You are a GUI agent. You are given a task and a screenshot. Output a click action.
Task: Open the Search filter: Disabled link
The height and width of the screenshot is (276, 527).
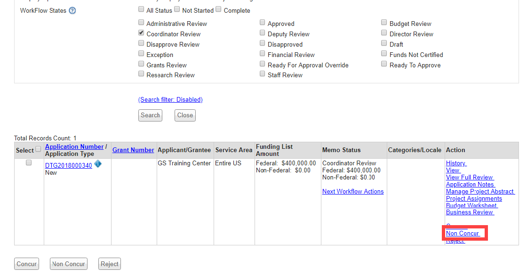coord(170,100)
